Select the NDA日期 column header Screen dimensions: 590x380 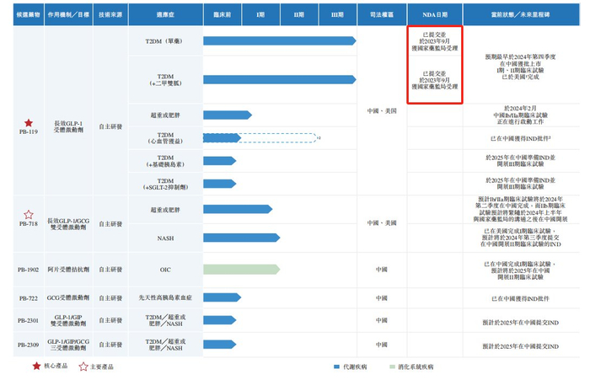[x=435, y=14]
